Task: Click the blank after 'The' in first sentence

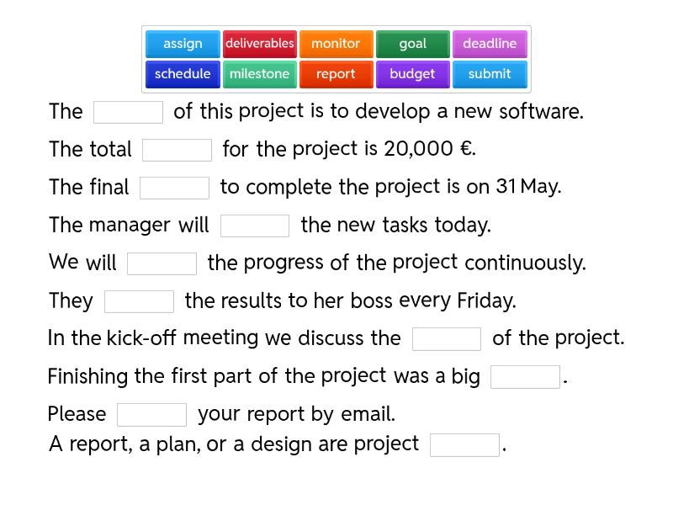Action: click(128, 112)
